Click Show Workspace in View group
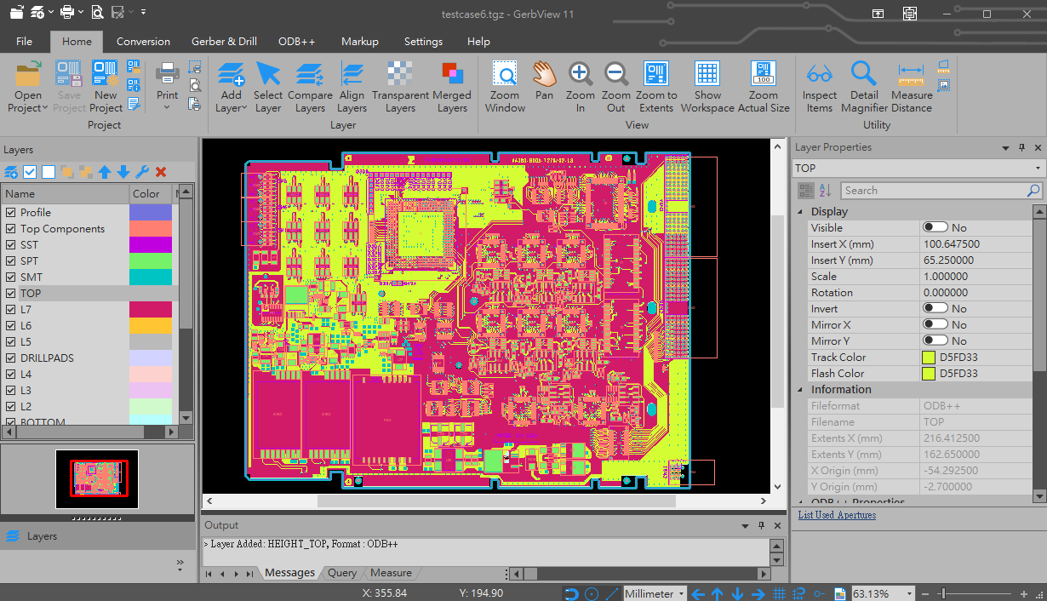 click(x=707, y=87)
